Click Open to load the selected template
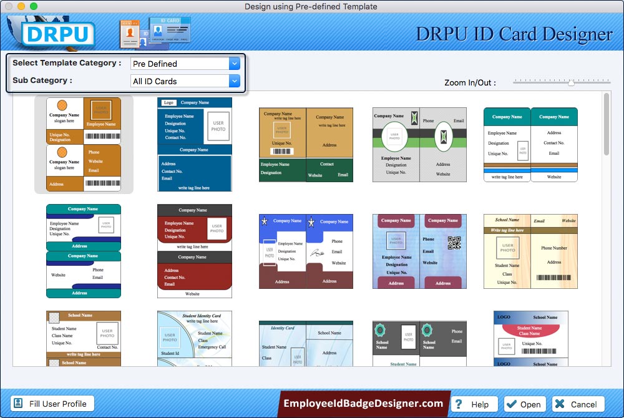 tap(525, 404)
